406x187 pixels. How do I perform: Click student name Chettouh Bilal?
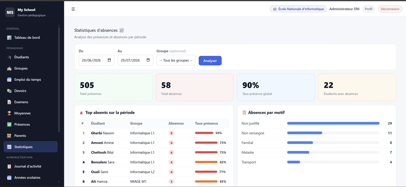102,153
